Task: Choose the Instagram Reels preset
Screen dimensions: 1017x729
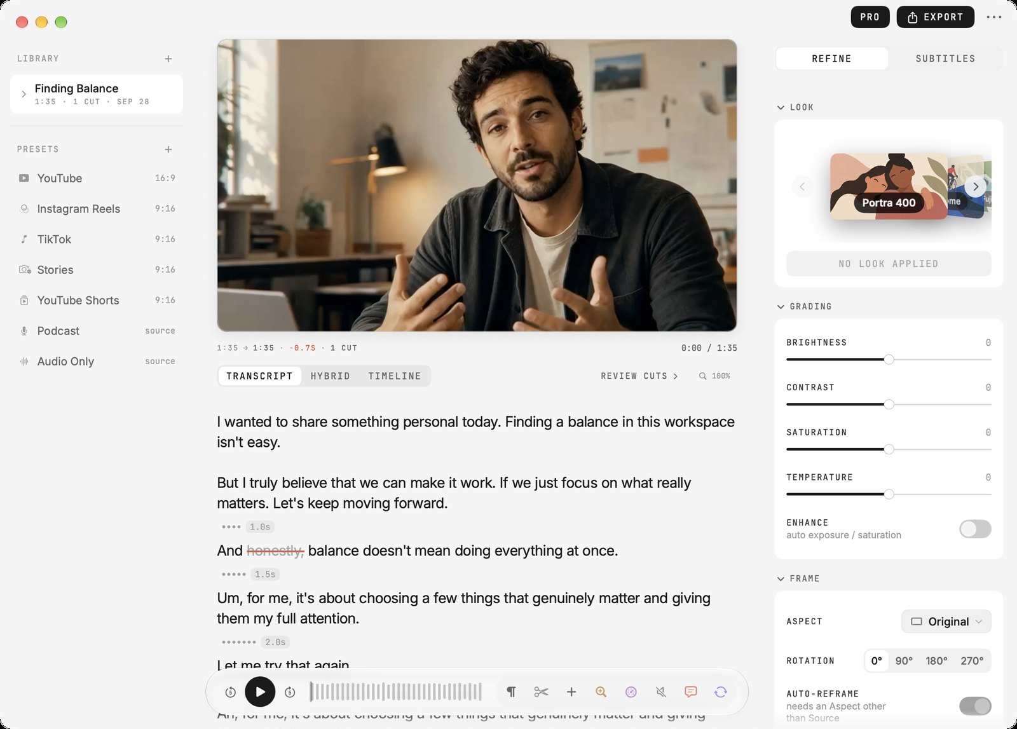Action: point(97,209)
